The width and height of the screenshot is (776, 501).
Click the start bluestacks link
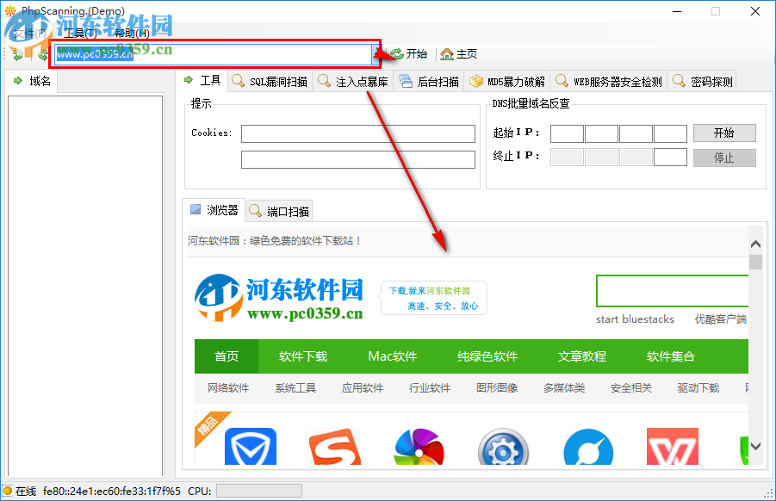[635, 319]
